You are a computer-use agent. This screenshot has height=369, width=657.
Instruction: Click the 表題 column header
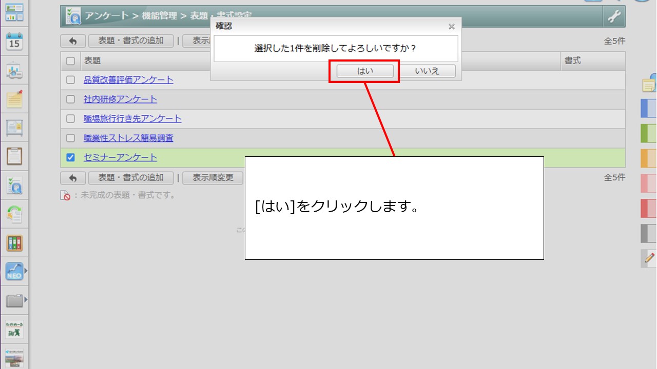tap(92, 61)
